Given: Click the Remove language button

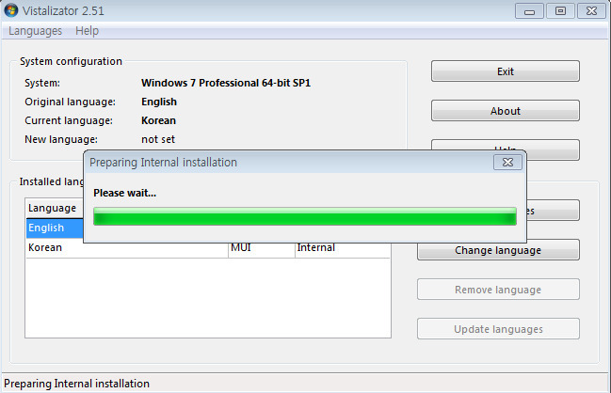Looking at the screenshot, I should coord(498,290).
